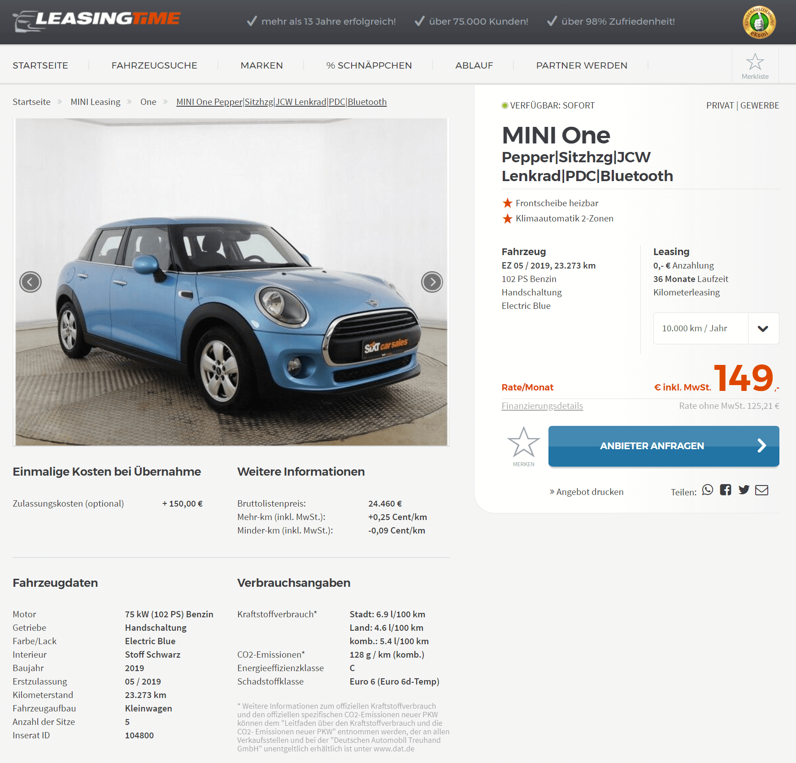Toggle the Merken star for this car

click(x=523, y=447)
